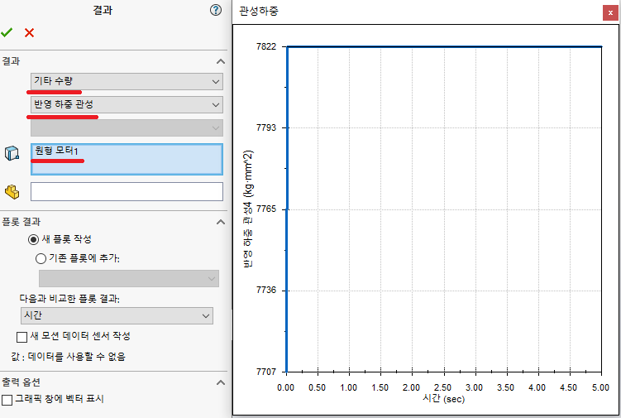Click the 원형 모터1 selection box
621x418 pixels.
(127, 159)
